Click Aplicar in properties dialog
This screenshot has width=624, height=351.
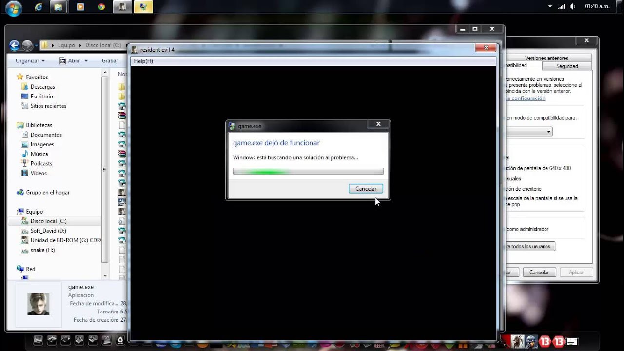pos(576,273)
